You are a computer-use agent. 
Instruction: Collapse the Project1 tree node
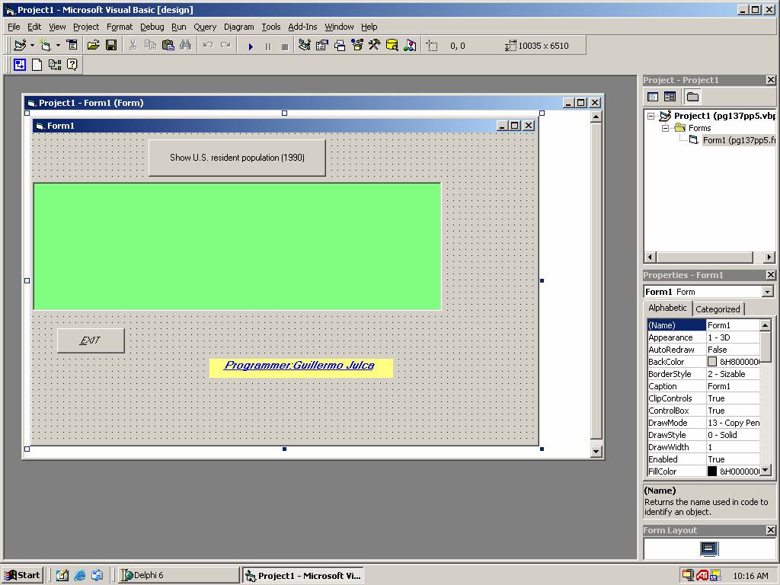651,117
